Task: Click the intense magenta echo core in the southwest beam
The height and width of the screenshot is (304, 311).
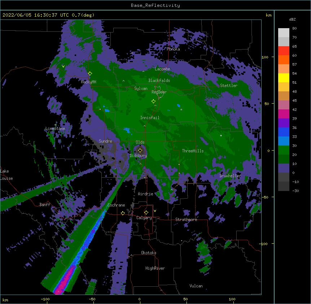Action: [65, 280]
